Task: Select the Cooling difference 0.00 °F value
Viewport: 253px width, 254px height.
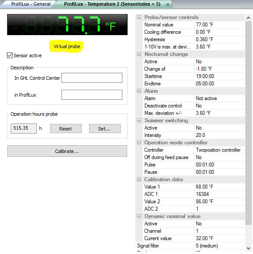Action: point(219,32)
